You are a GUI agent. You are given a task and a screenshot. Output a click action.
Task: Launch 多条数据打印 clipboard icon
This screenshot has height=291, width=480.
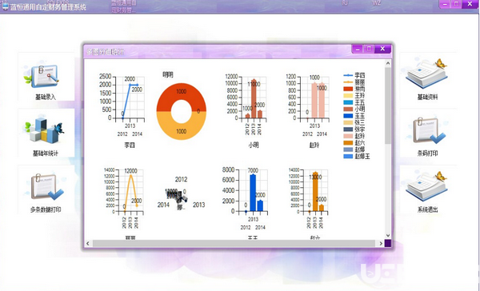[46, 187]
